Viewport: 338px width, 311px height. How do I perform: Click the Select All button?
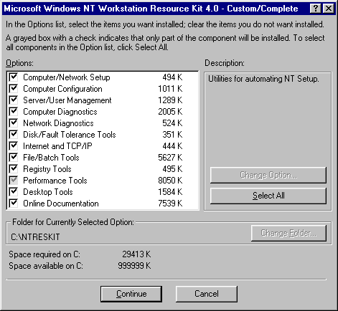point(268,196)
